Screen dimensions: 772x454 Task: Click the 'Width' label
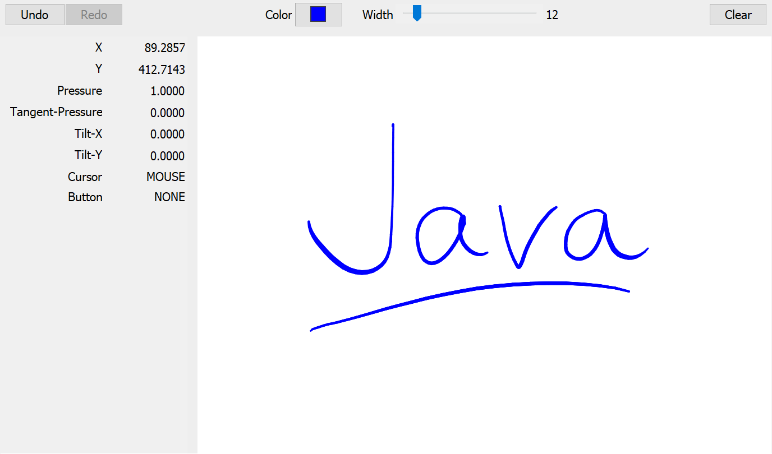click(378, 15)
